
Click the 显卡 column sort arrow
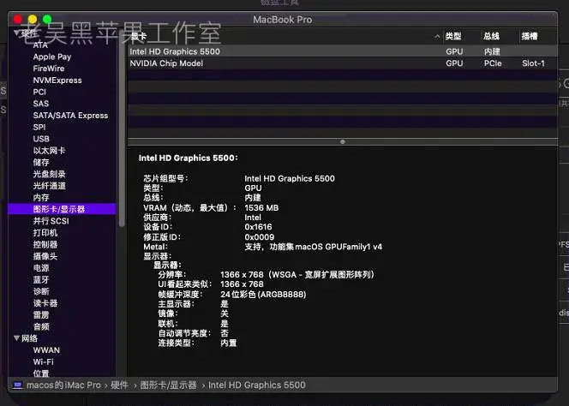(x=437, y=36)
